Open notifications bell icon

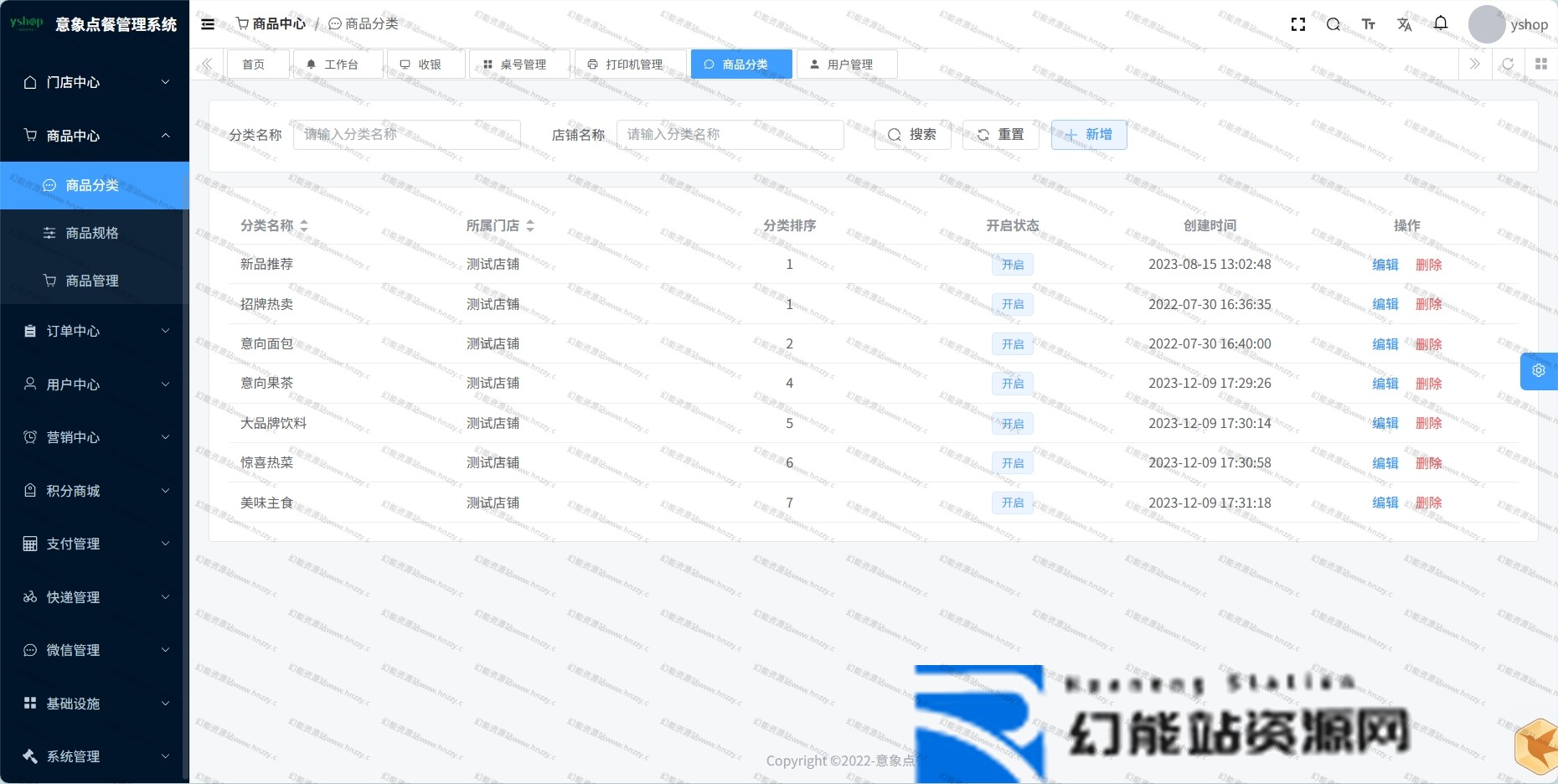[1441, 23]
